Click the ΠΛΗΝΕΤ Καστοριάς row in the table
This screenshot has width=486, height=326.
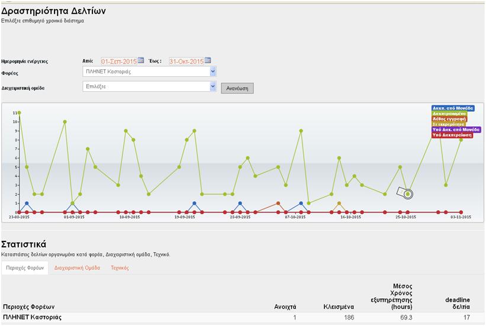click(32, 318)
